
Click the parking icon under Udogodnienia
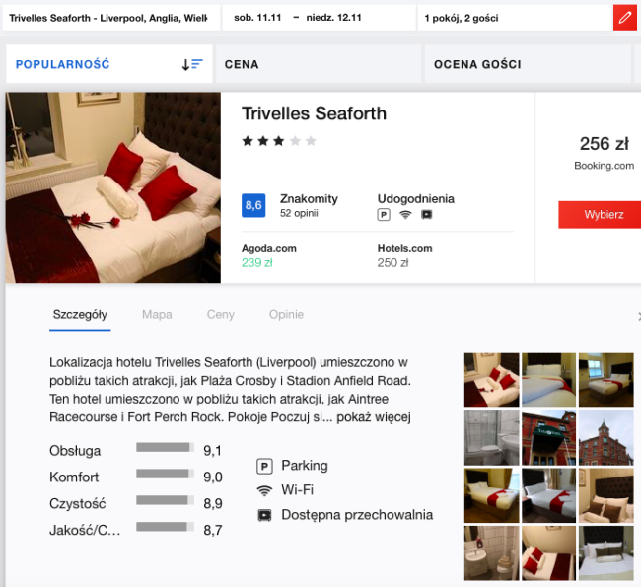point(384,215)
